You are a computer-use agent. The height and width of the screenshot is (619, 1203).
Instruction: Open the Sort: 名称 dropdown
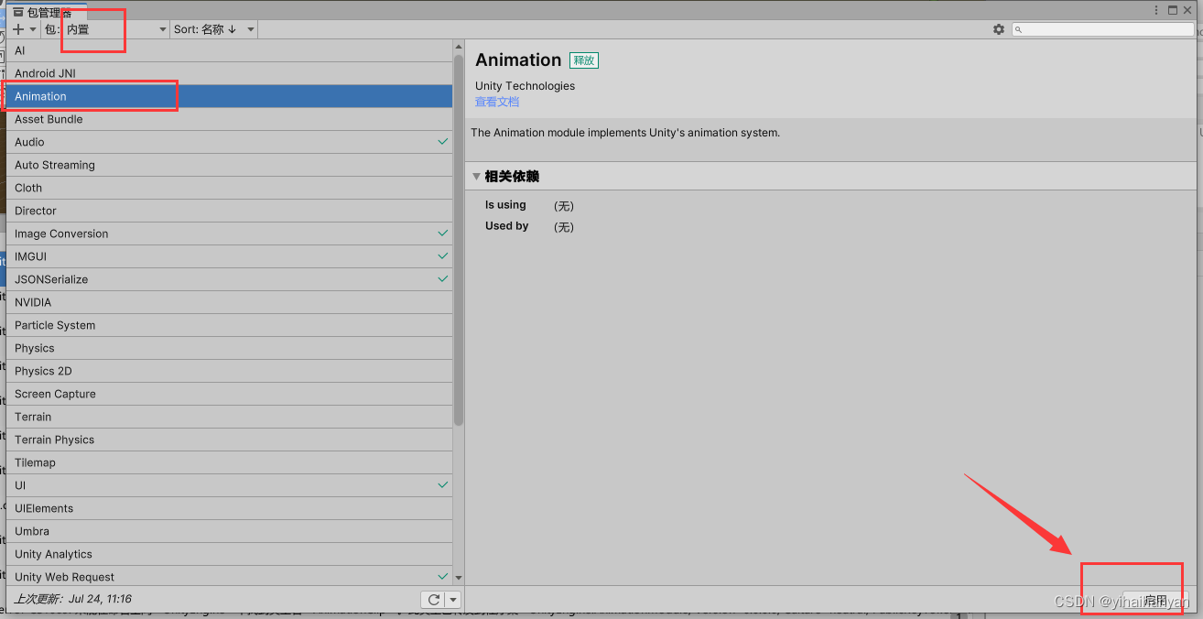214,29
